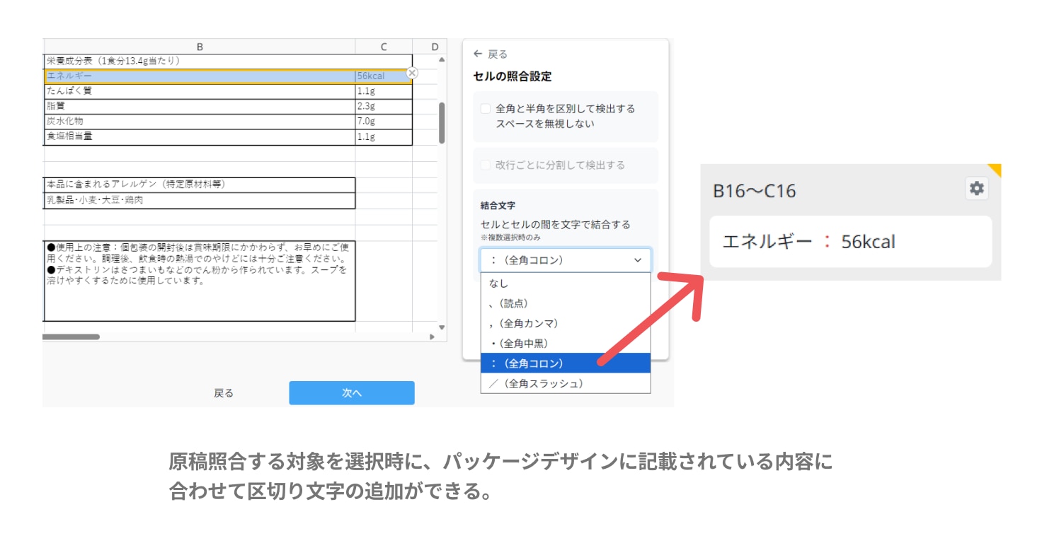Click the blue 次へ button
Screen dimensions: 1042x543
click(351, 393)
